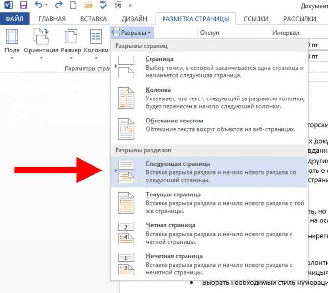Insert a Страница page break
This screenshot has width=328, height=293.
[209, 67]
